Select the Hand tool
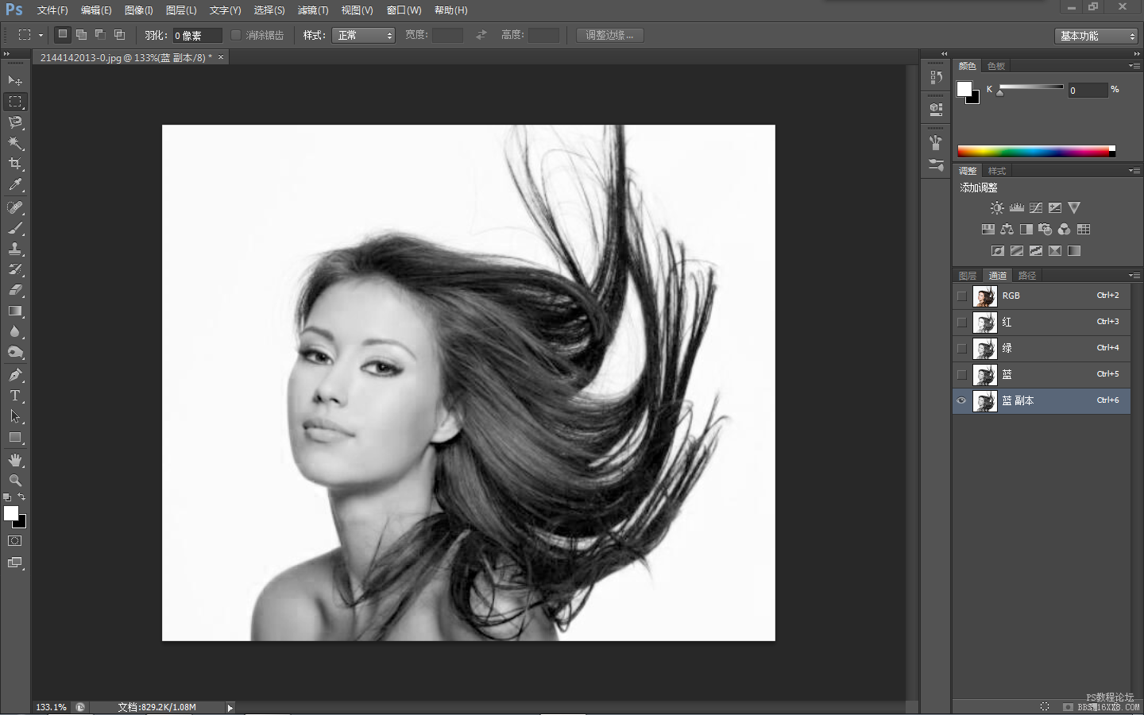 tap(15, 460)
